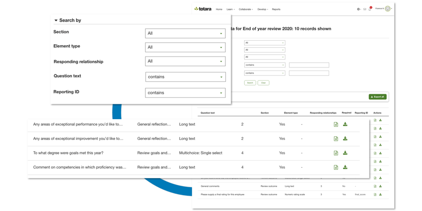The image size is (422, 211).
Task: Click the Required column header
Action: click(347, 113)
